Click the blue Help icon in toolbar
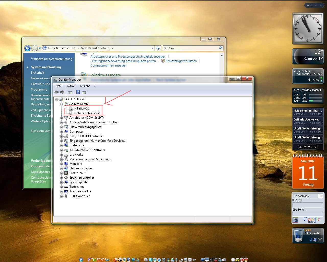 click(78, 92)
